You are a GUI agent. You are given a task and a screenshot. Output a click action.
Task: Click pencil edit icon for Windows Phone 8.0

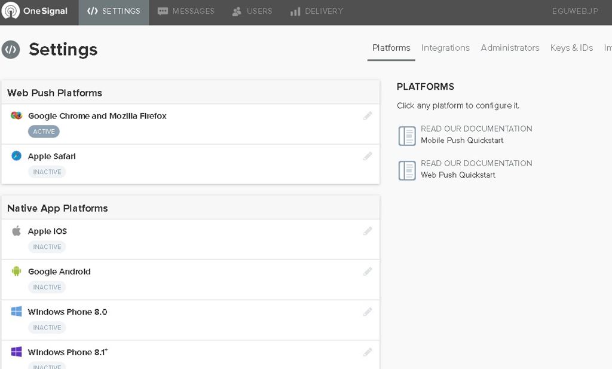(368, 312)
